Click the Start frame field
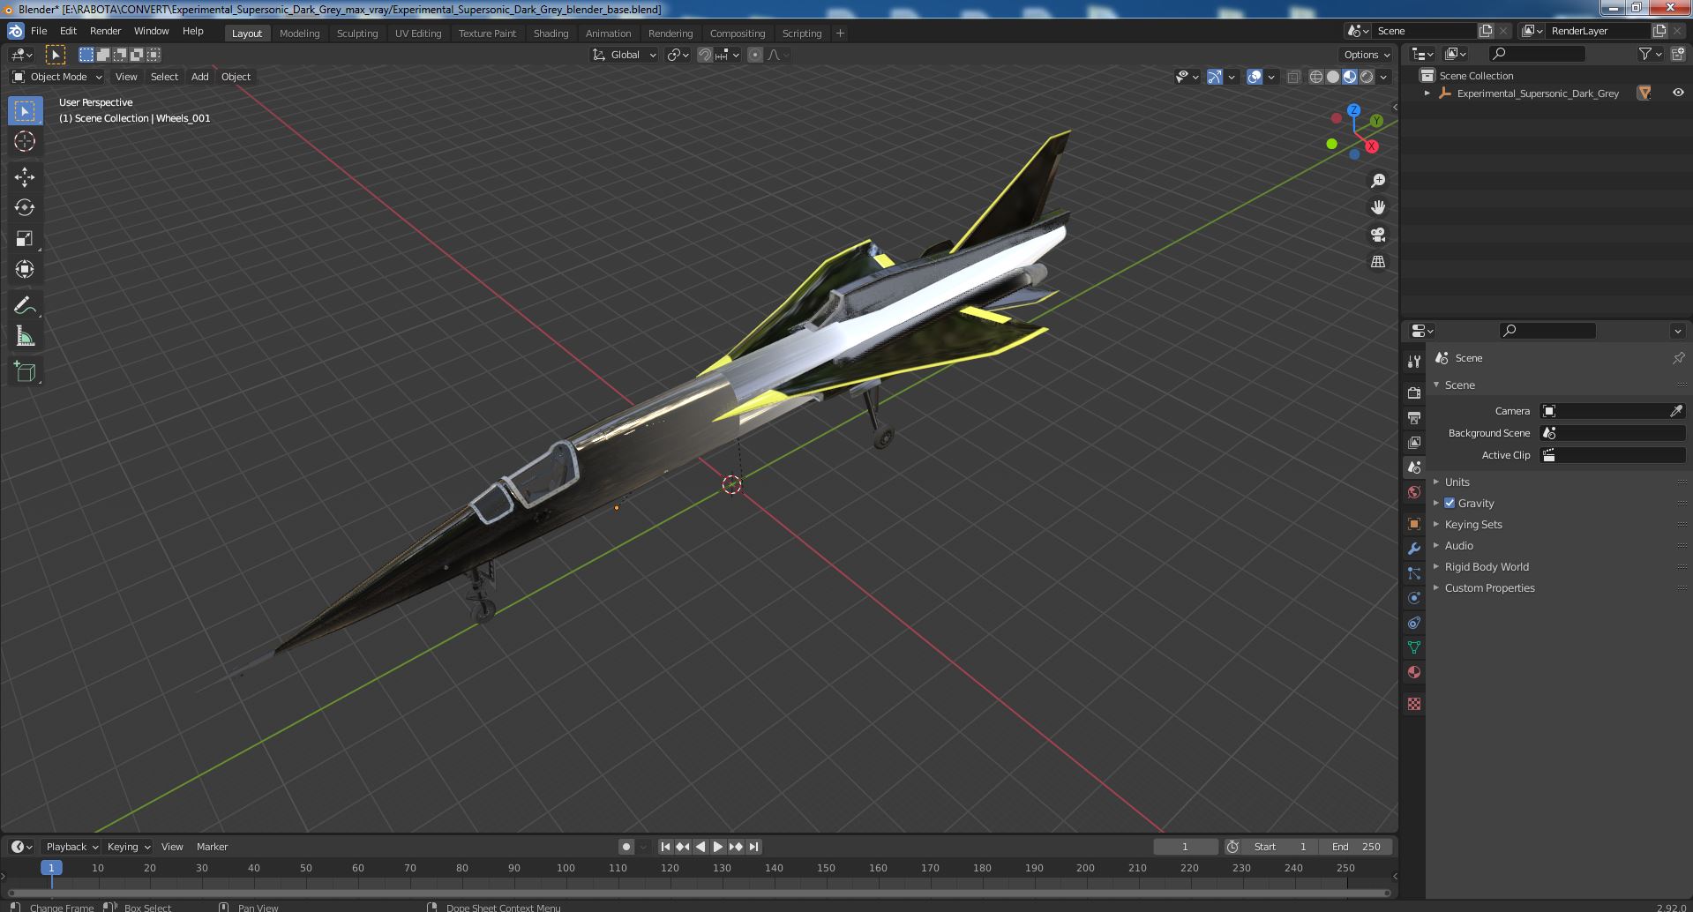Image resolution: width=1693 pixels, height=912 pixels. pyautogui.click(x=1280, y=847)
